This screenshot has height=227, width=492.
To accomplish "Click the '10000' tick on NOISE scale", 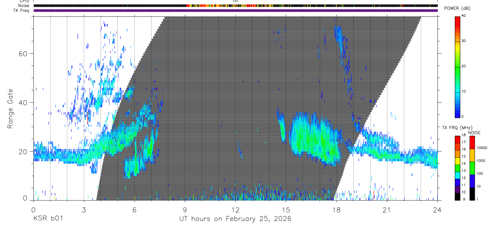I will [482, 148].
